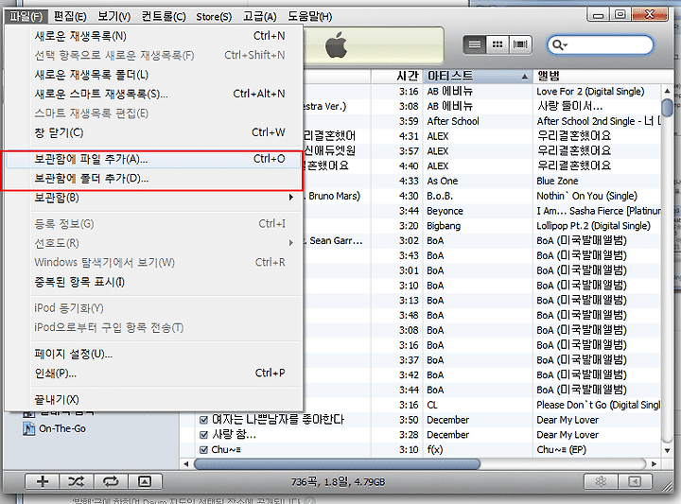Open the 파일(F) menu

click(x=26, y=16)
